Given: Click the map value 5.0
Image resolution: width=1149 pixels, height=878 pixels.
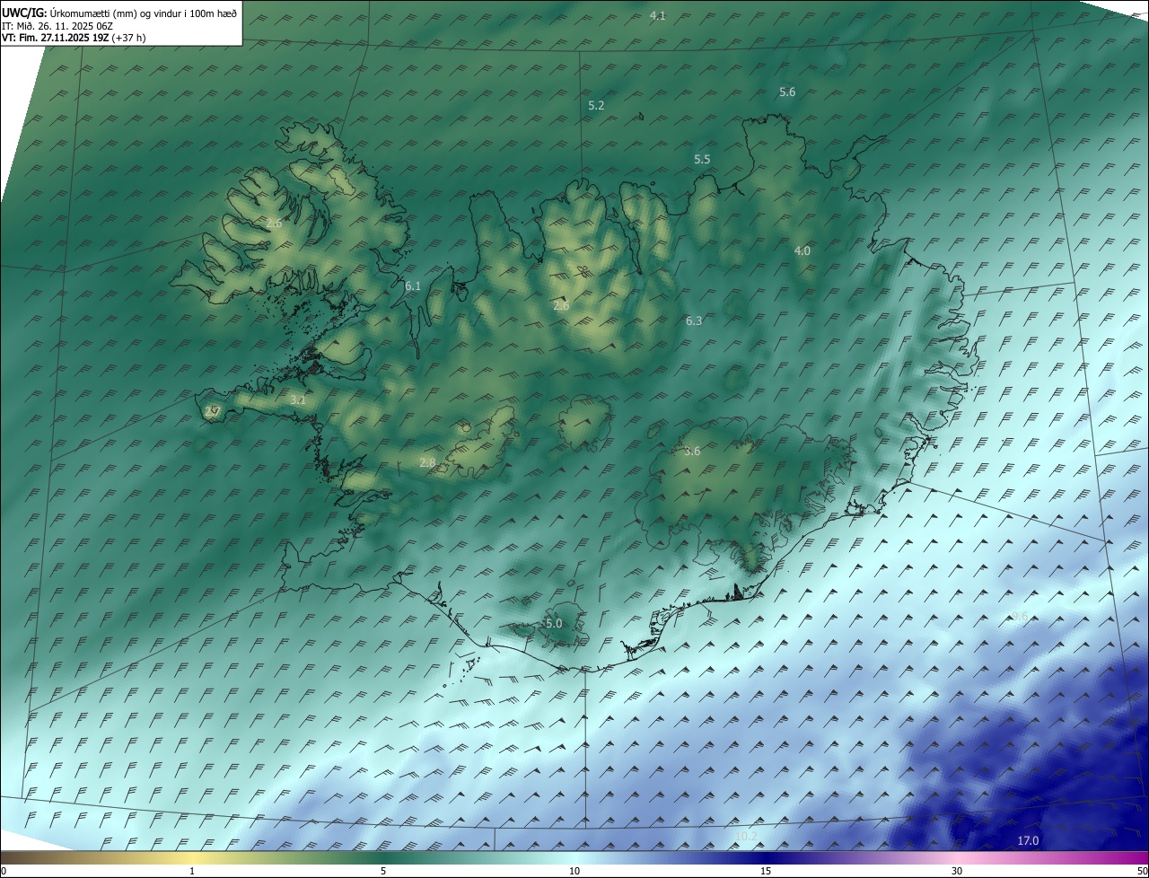Looking at the screenshot, I should (554, 624).
